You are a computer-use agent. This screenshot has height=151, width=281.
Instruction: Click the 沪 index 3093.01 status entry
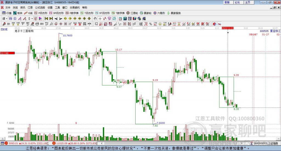[27, 143]
